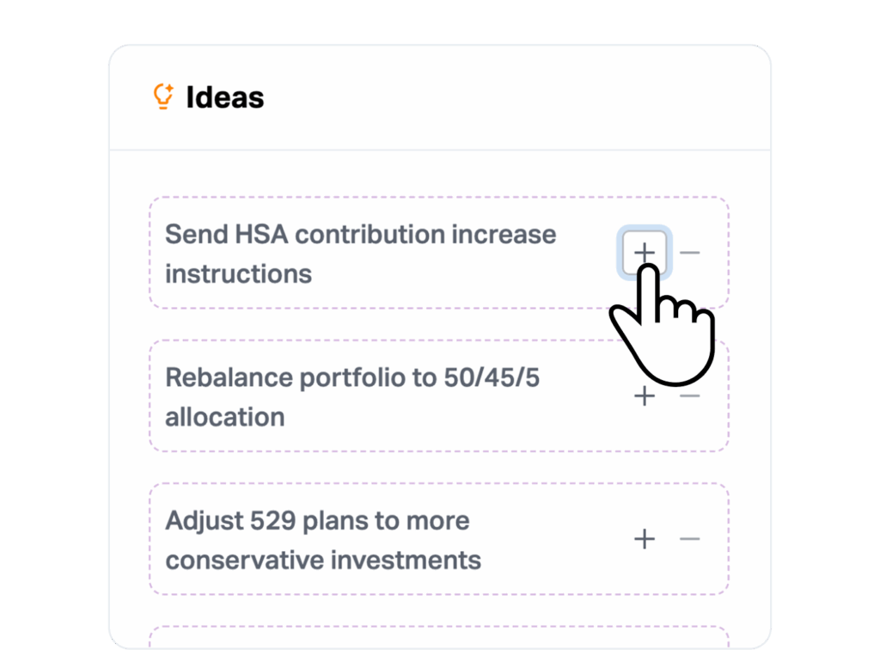Dismiss the HSA contribution idea with minus
The image size is (880, 650).
[x=689, y=253]
